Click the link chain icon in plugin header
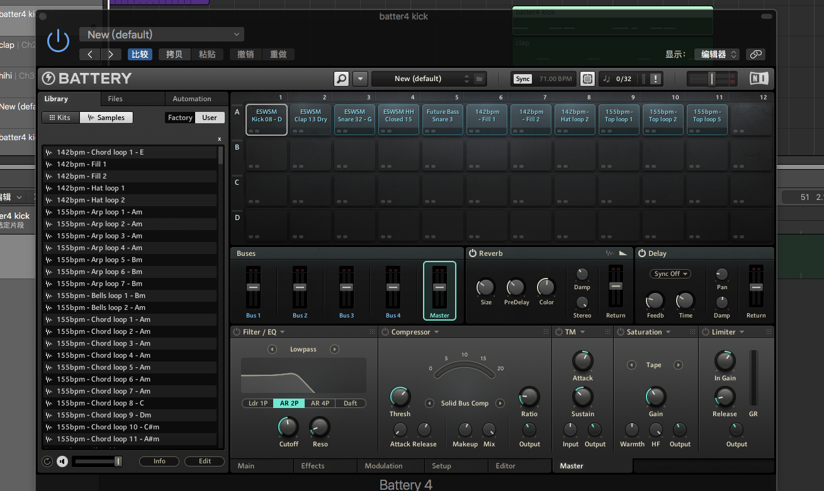The image size is (824, 491). [x=756, y=55]
